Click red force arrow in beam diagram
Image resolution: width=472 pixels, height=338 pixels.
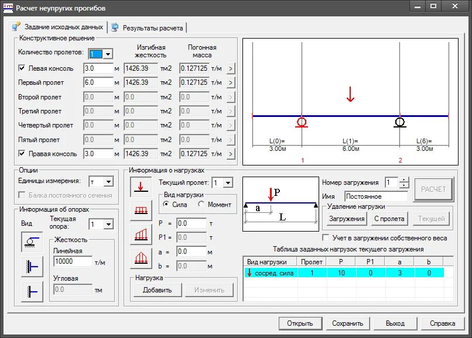350,94
